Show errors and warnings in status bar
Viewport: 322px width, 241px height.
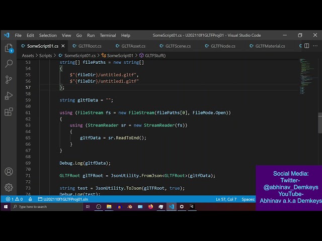15,199
